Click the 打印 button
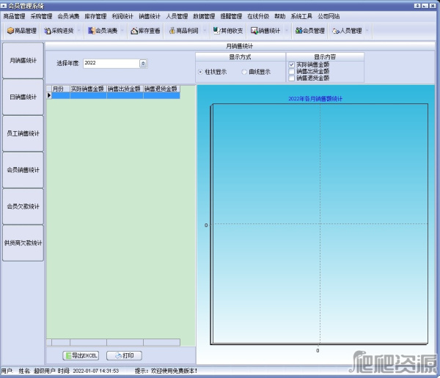 (124, 355)
